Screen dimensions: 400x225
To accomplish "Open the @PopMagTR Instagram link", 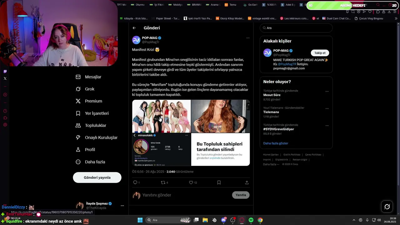I will [287, 64].
